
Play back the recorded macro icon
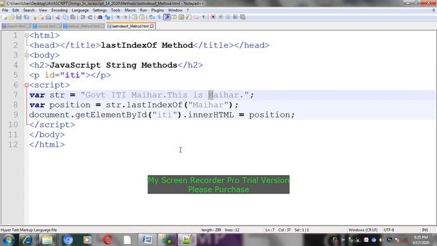click(228, 17)
